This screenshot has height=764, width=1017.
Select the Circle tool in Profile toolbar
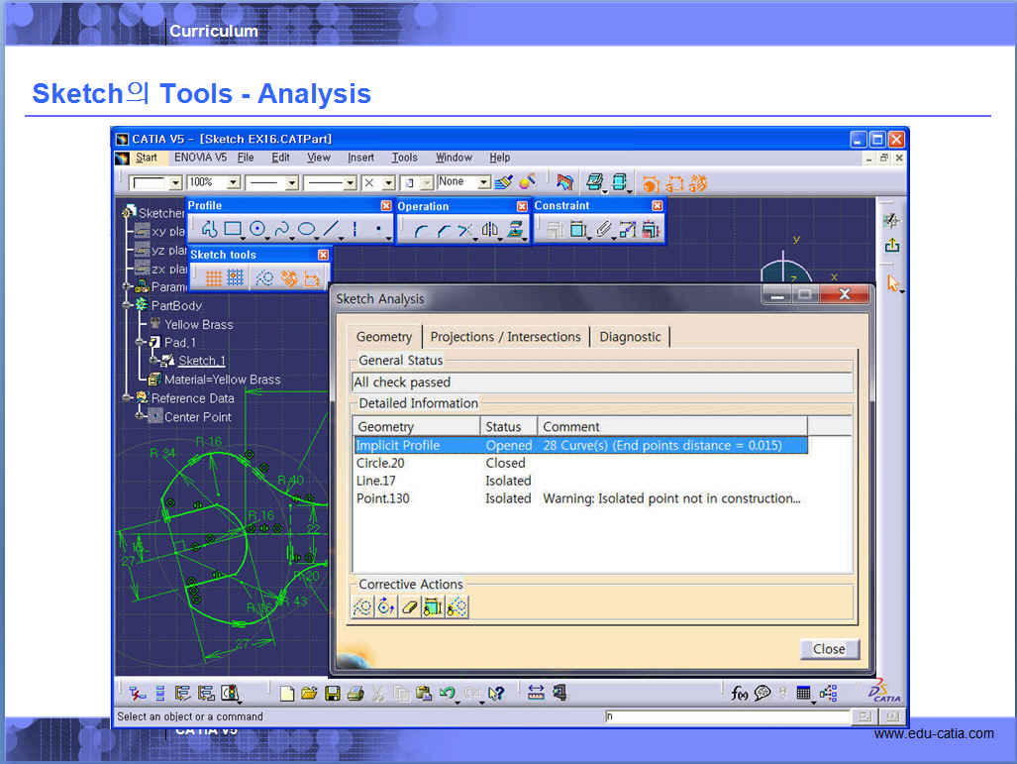[257, 230]
